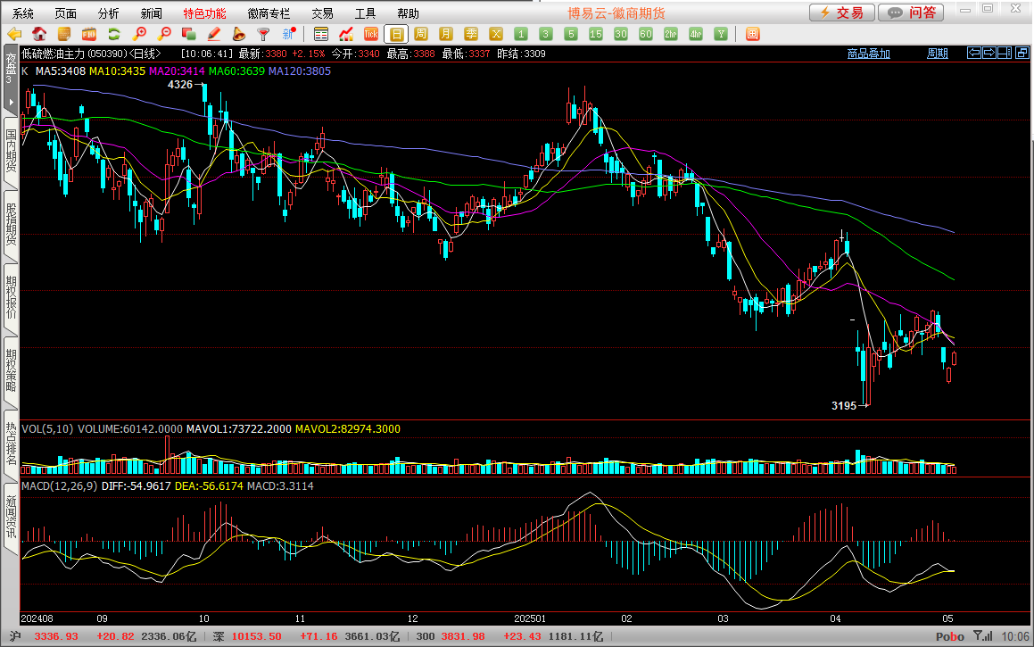Click the red-green overlapping squares icon
The image size is (1034, 647).
tap(188, 34)
